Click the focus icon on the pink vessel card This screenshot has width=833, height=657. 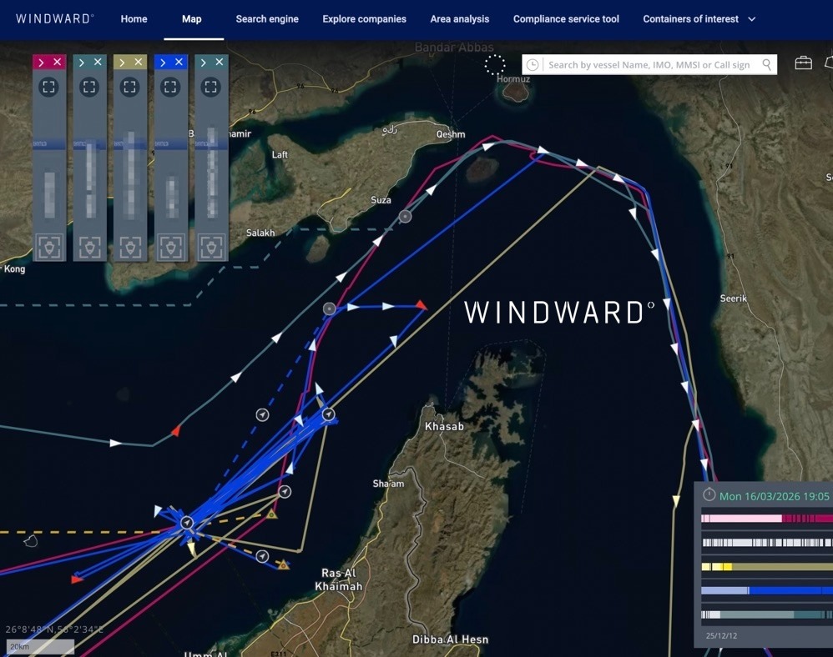coord(50,86)
